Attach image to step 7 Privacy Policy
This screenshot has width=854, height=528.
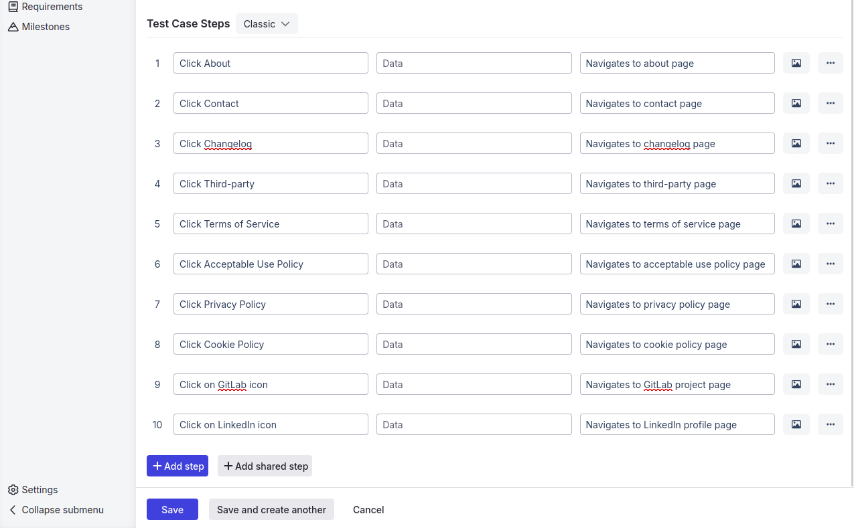click(x=796, y=304)
